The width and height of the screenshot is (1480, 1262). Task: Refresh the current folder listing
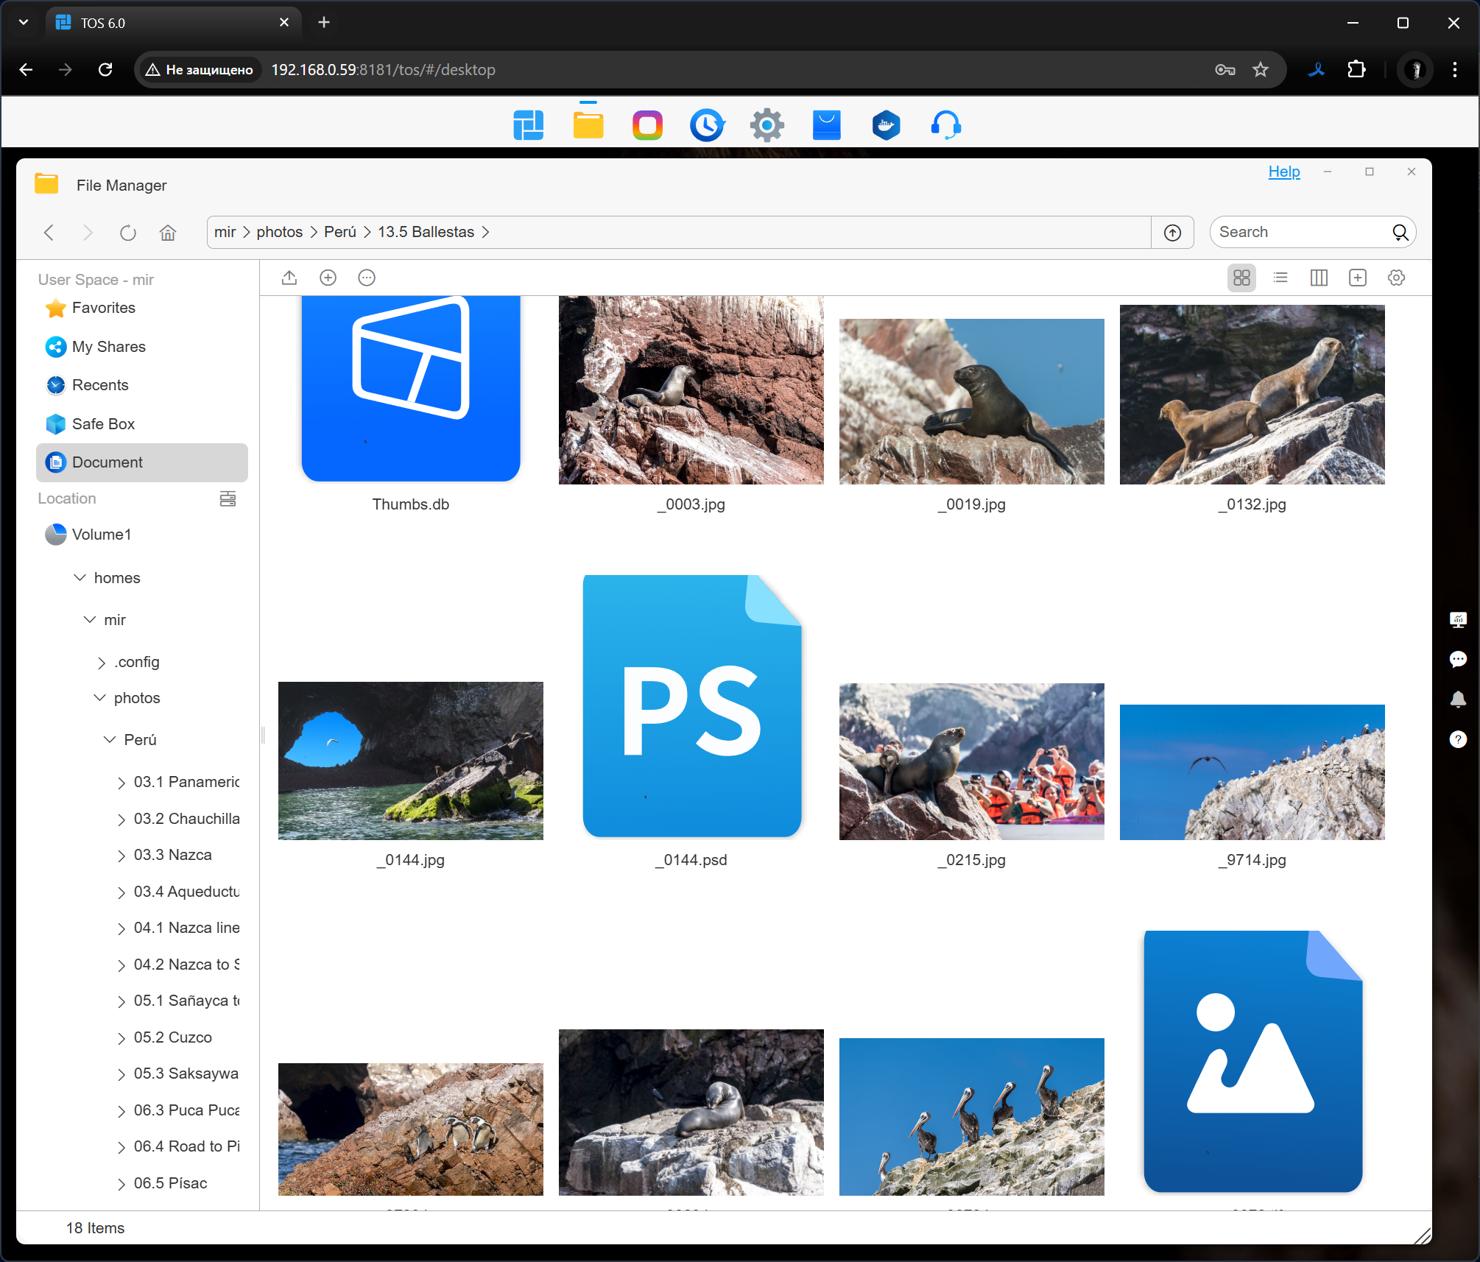tap(128, 233)
